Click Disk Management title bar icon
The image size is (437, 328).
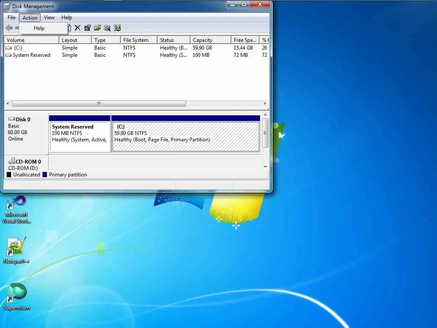click(x=7, y=6)
